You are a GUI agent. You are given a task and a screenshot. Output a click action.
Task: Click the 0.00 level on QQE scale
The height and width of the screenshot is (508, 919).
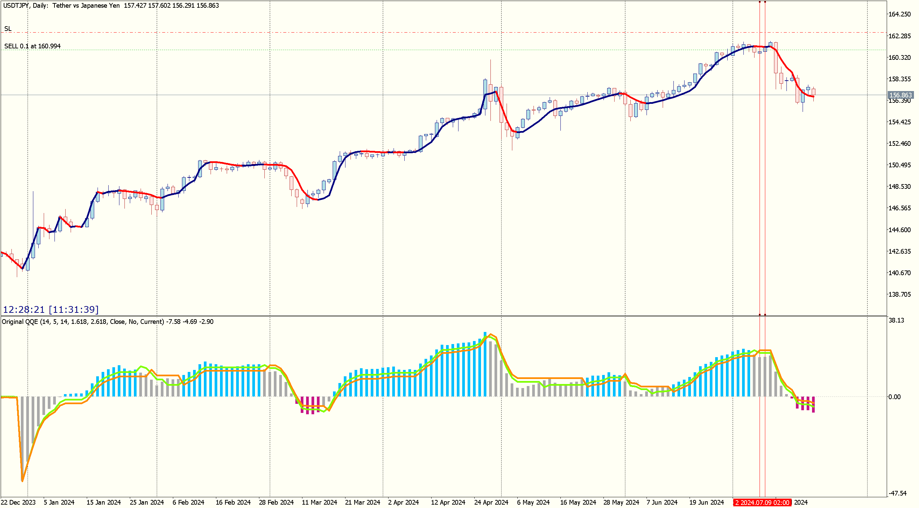(x=894, y=397)
